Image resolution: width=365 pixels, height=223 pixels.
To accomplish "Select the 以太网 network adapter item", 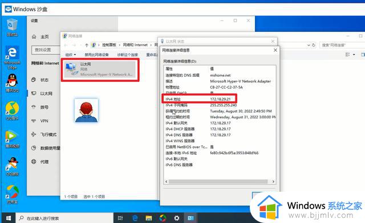I will pyautogui.click(x=100, y=69).
